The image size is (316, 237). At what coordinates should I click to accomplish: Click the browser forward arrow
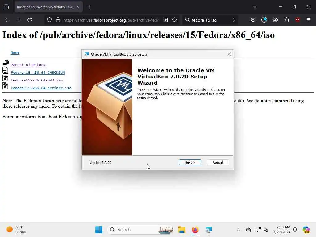point(18,20)
